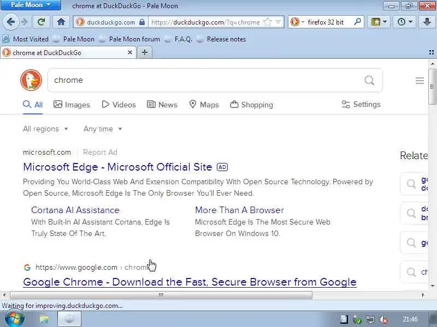Click the vertical scrollbar thumb

pyautogui.click(x=432, y=87)
